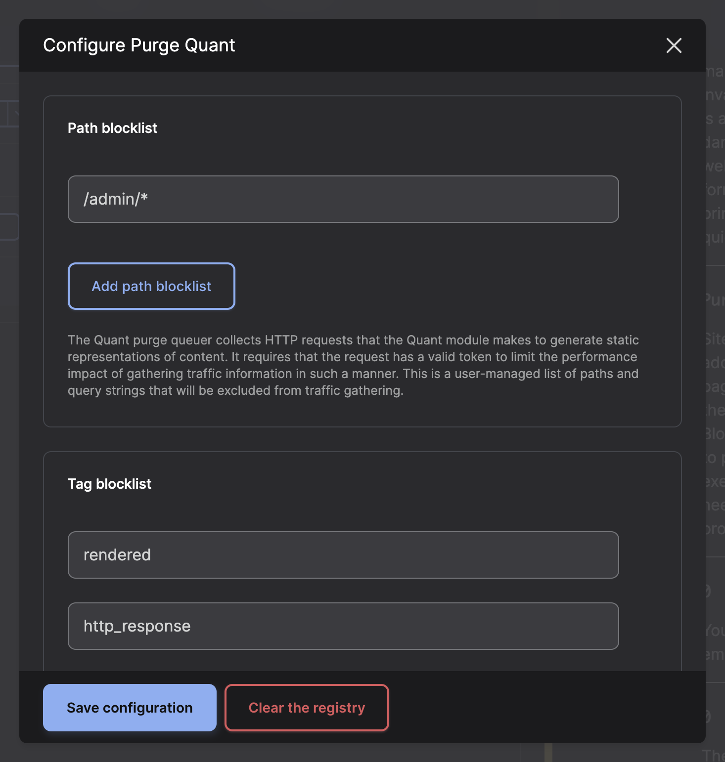Screen dimensions: 725x762
Task: Click the 'Configure Purge Quant' dialog title
Action: (x=139, y=45)
